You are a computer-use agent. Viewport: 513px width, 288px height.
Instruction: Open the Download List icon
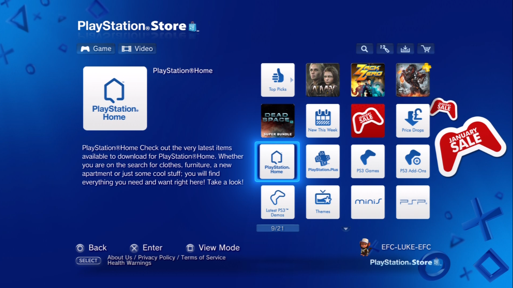[x=405, y=48]
